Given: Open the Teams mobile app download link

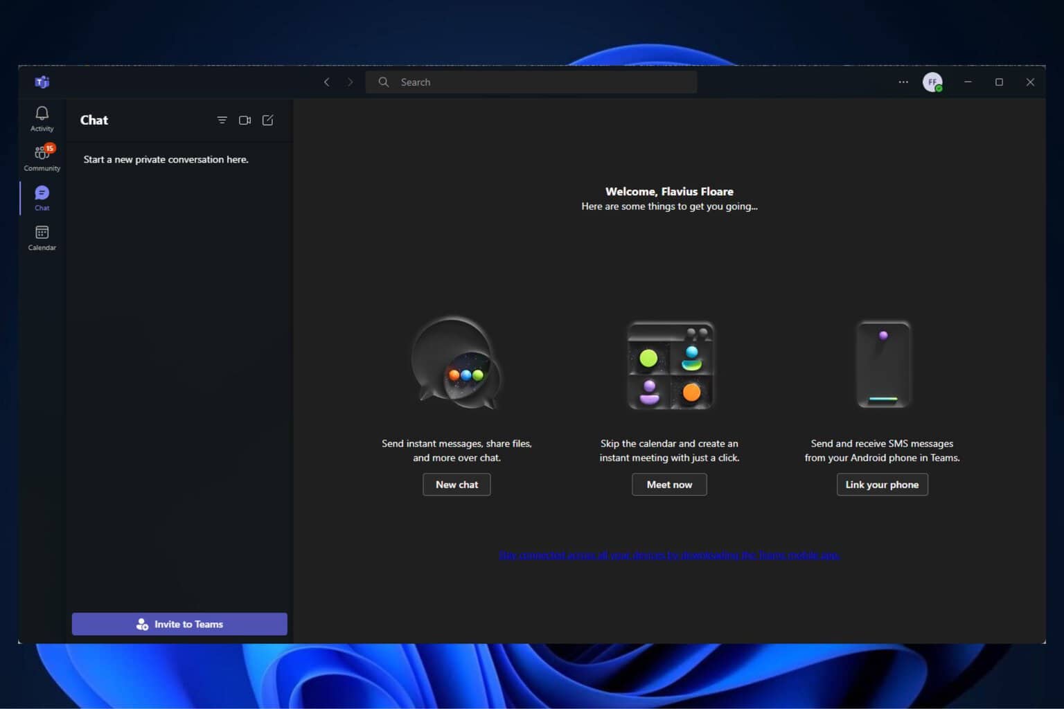Looking at the screenshot, I should 669,555.
